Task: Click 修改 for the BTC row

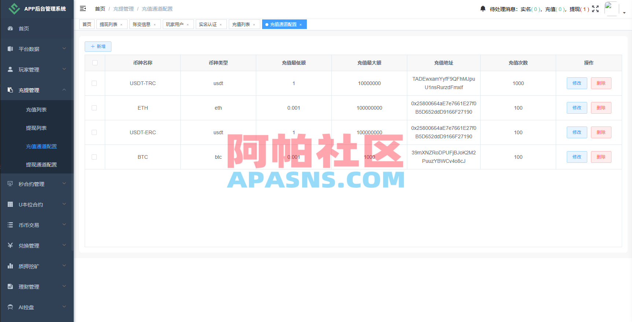Action: pos(577,157)
